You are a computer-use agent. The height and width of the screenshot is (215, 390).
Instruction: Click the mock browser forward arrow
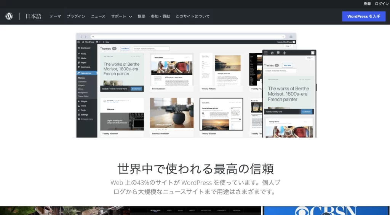(x=86, y=36)
